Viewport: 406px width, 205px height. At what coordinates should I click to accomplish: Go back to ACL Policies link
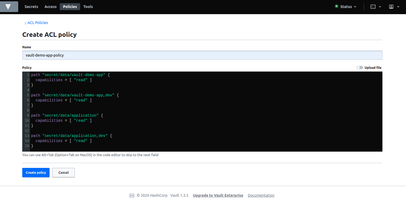38,23
